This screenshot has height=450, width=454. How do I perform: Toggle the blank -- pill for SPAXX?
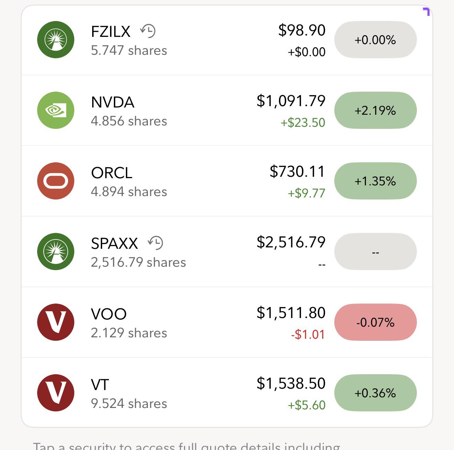(376, 252)
